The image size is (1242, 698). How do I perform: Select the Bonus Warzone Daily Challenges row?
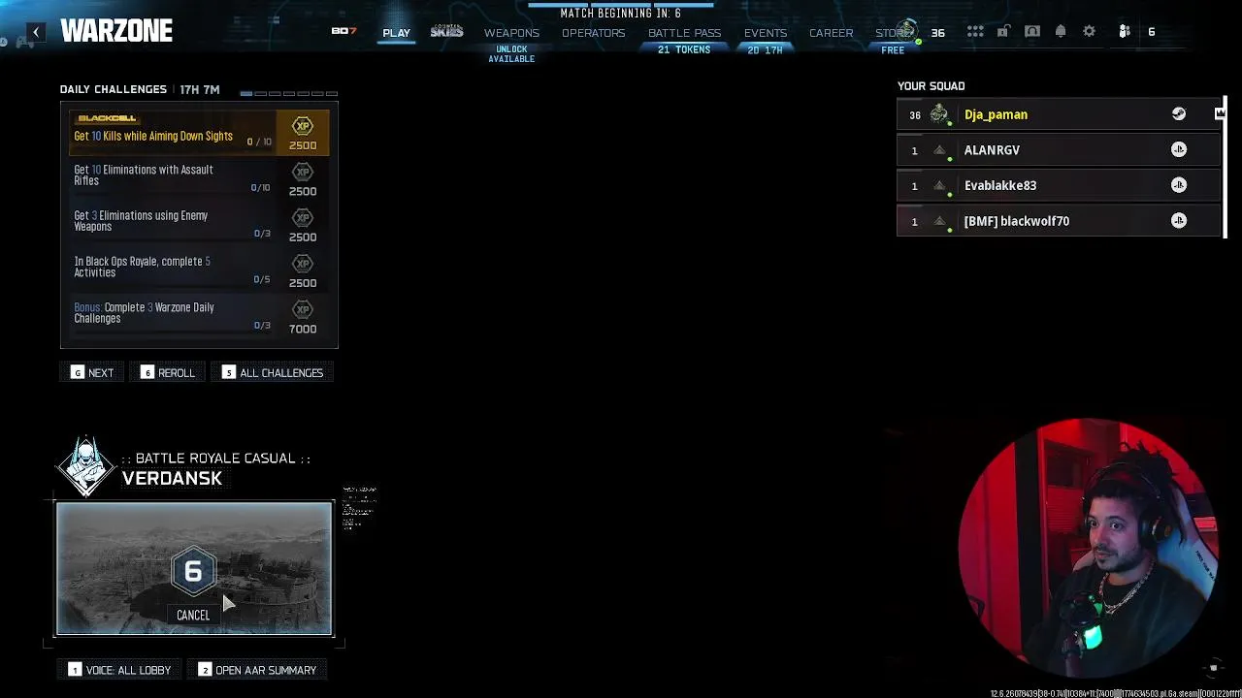199,317
